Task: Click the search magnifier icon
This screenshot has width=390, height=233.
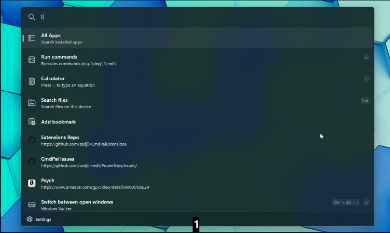Action: point(31,17)
